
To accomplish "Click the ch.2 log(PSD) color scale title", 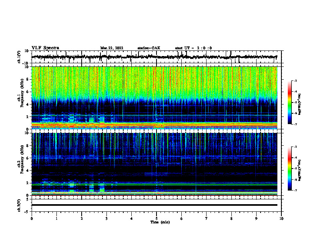I will [300, 170].
